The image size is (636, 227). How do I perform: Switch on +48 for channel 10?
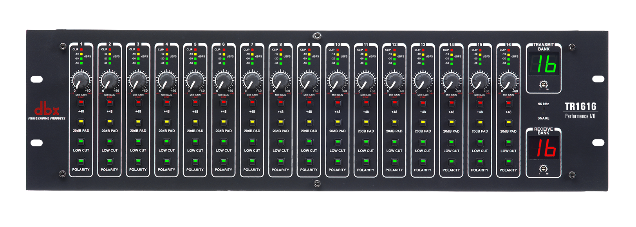(x=338, y=103)
